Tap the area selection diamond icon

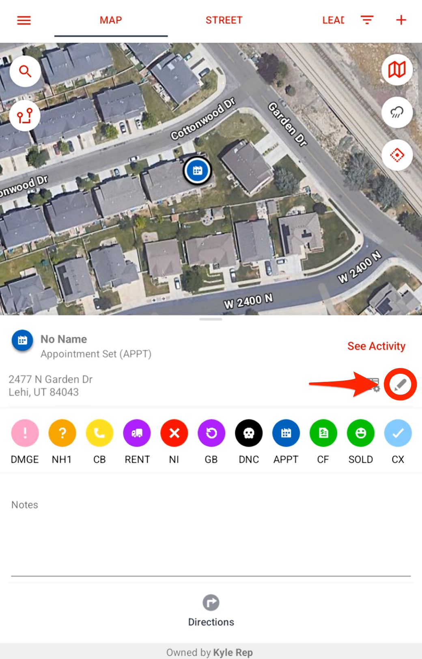pos(397,155)
